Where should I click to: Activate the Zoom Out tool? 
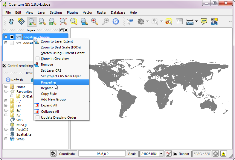point(42,21)
